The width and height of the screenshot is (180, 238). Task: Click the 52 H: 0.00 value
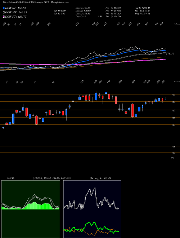click(x=59, y=11)
